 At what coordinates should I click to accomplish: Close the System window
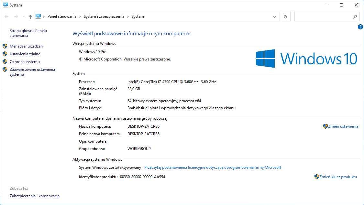356,5
